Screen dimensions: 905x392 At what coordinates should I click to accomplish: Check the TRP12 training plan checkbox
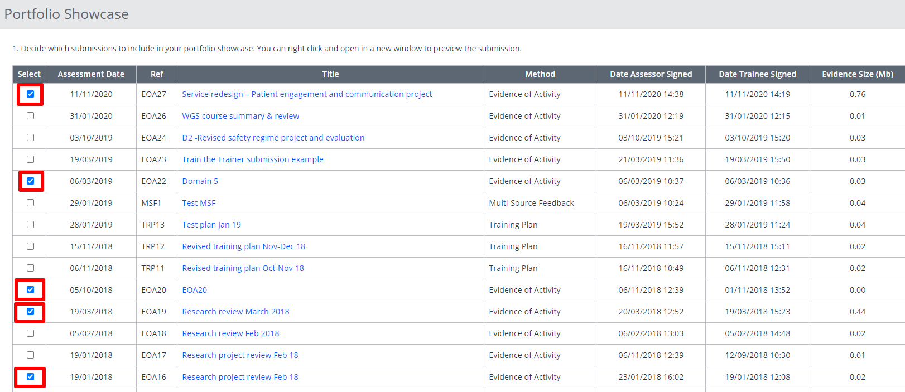pos(30,246)
